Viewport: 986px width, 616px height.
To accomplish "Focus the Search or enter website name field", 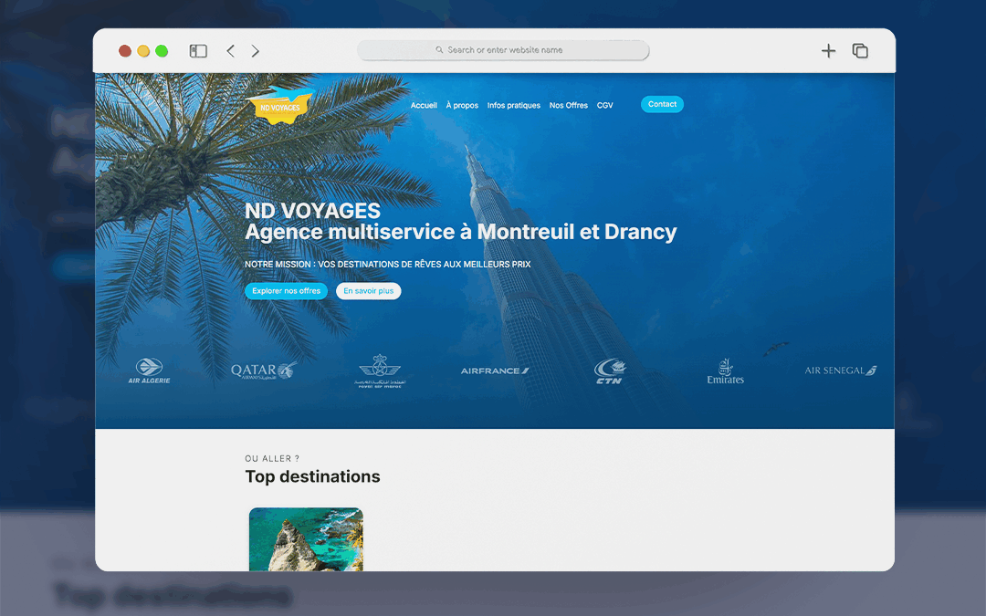I will point(503,50).
